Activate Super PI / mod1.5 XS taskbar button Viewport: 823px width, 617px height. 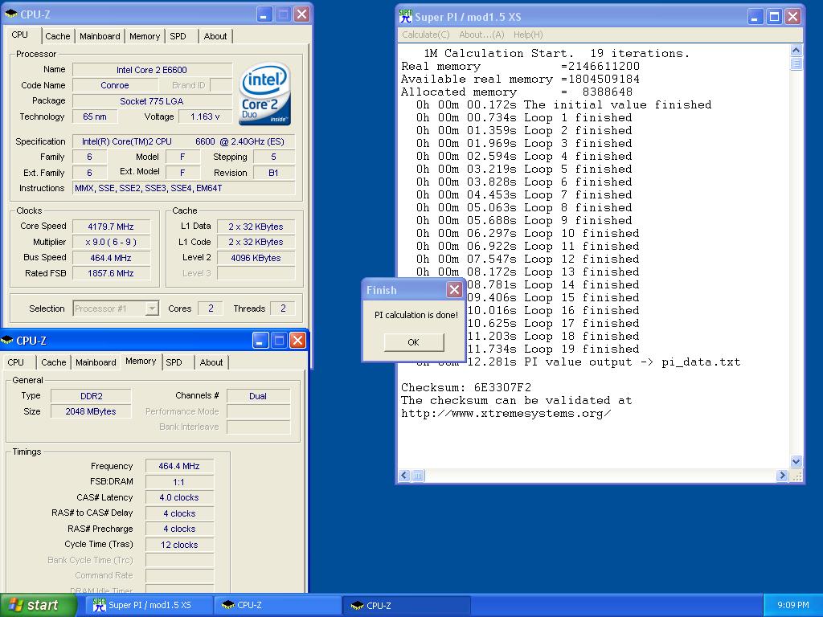coord(149,605)
